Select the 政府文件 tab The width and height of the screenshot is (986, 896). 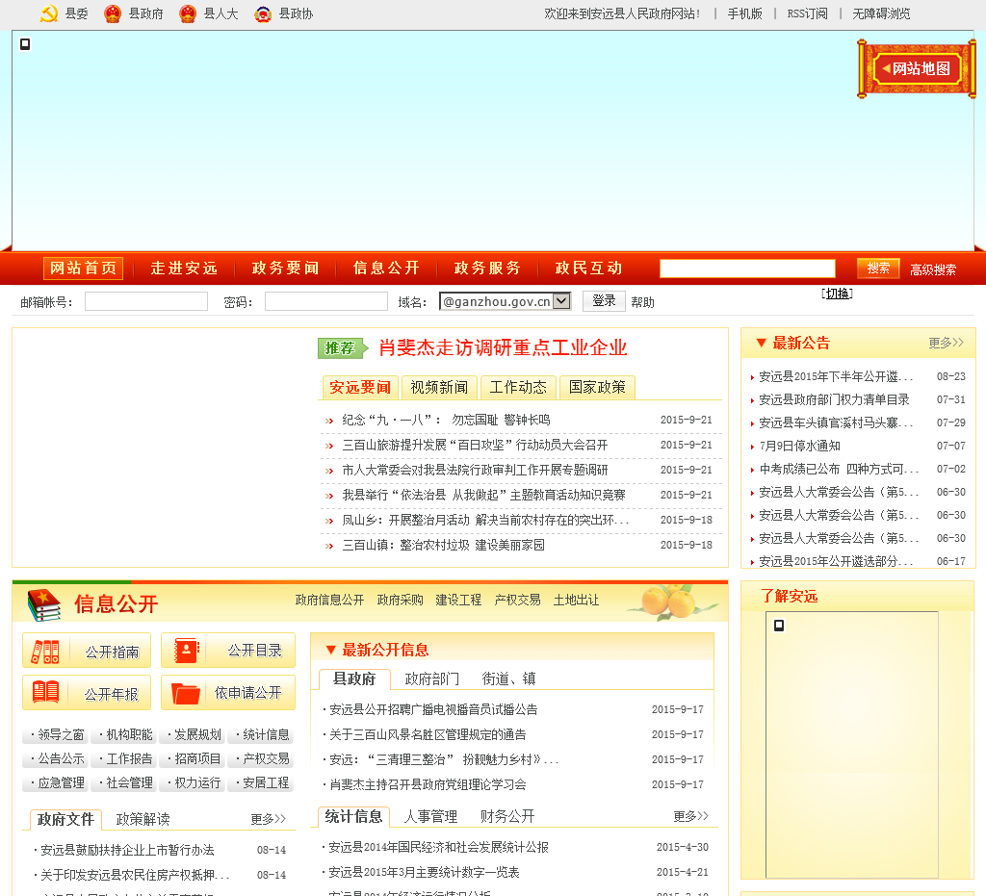click(x=65, y=819)
